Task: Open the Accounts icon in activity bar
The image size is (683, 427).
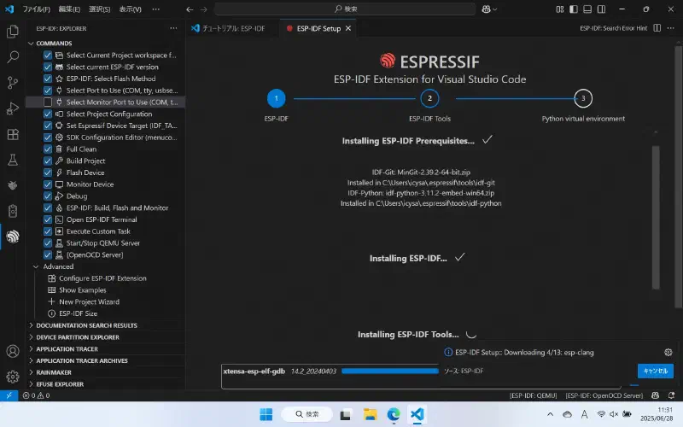Action: [x=13, y=351]
